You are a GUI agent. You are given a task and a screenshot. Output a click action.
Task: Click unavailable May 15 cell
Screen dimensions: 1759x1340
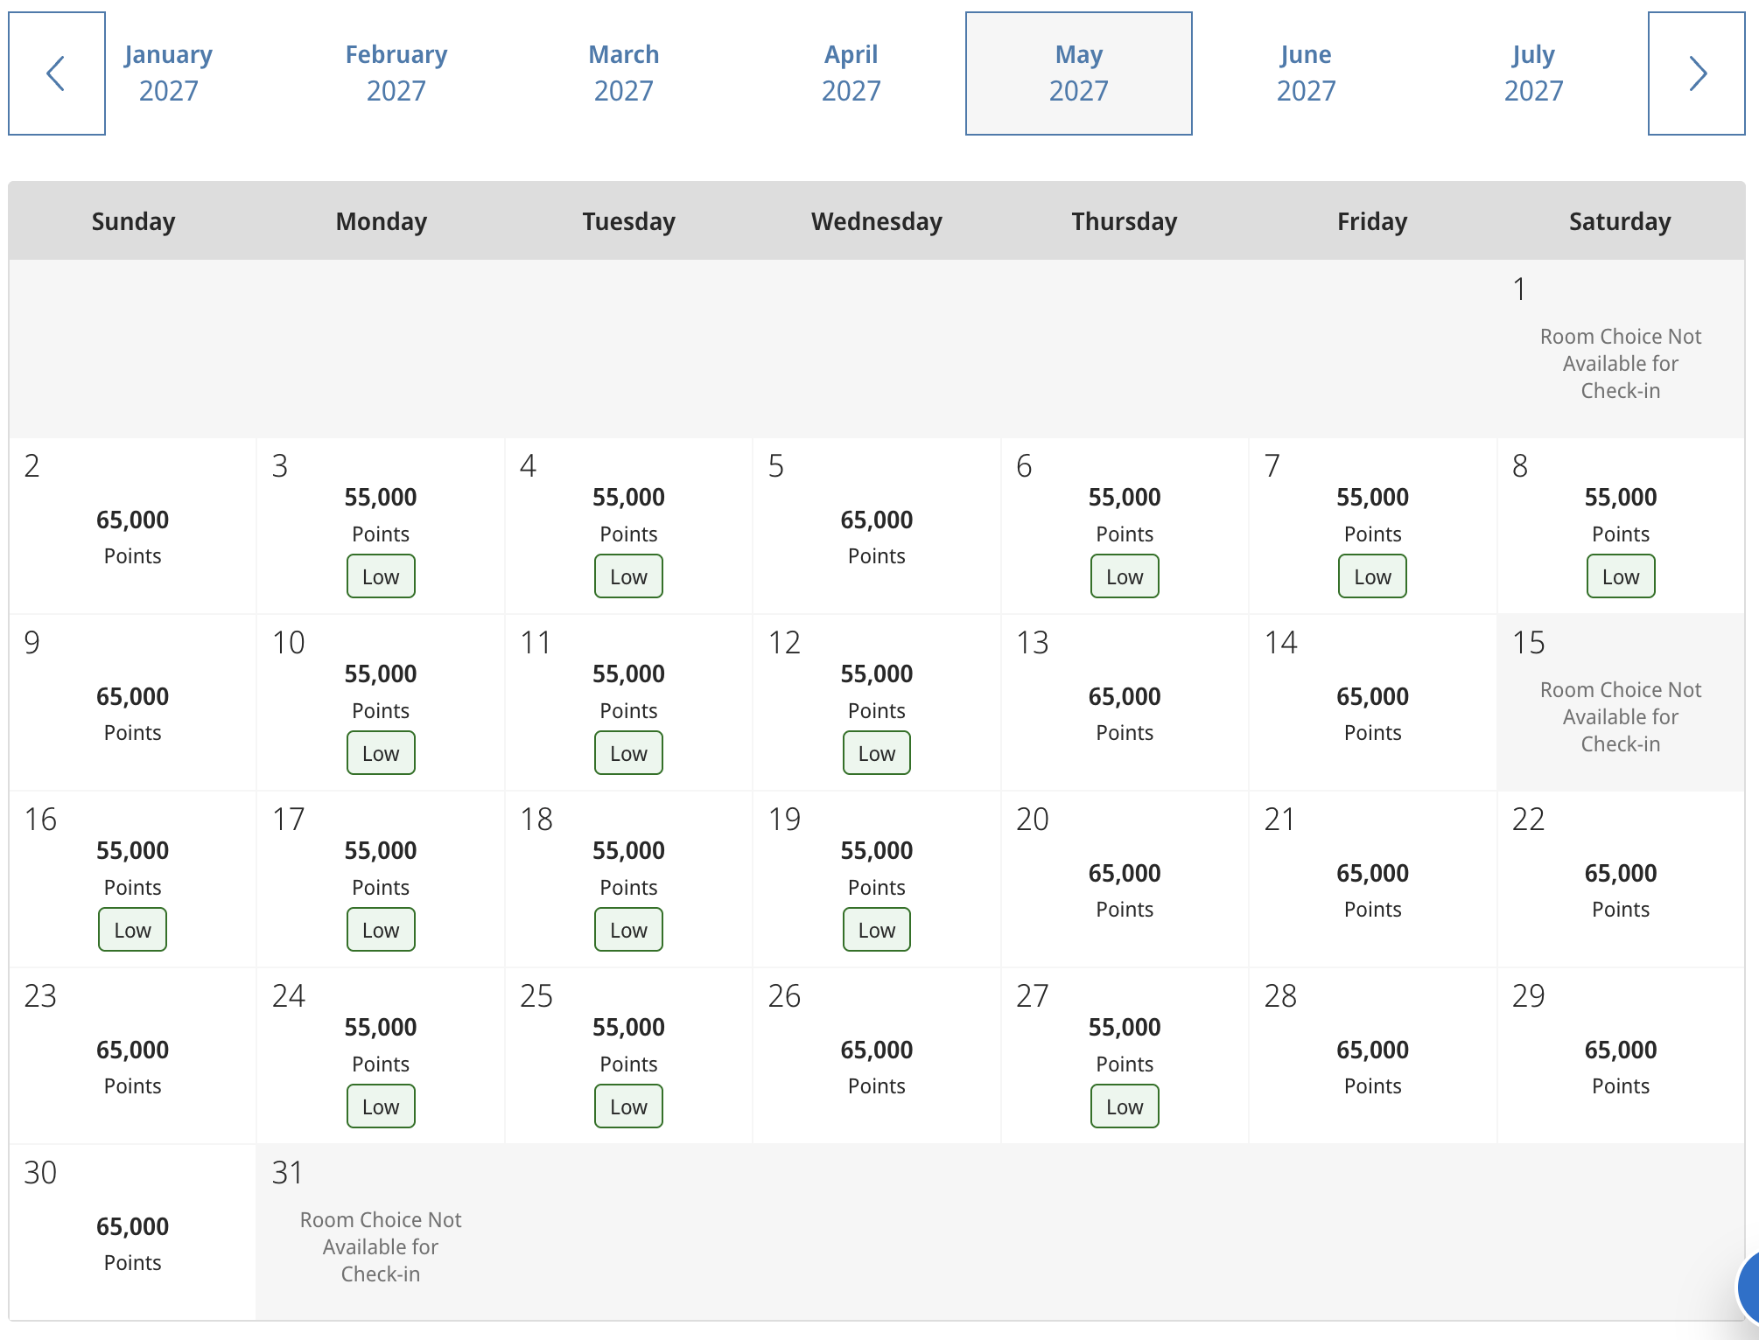[1621, 702]
